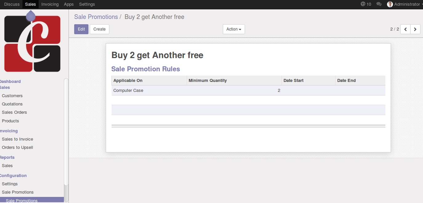This screenshot has width=423, height=203.
Task: Switch to the Invoicing menu
Action: [x=50, y=4]
